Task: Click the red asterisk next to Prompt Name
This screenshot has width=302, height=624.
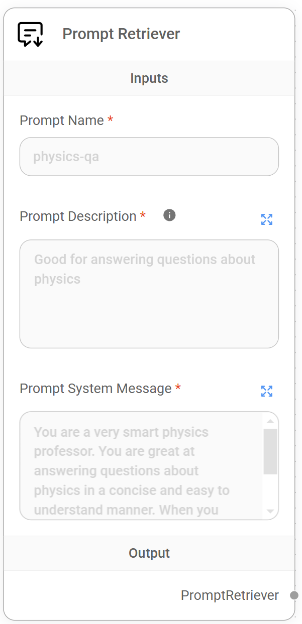Action: [111, 120]
